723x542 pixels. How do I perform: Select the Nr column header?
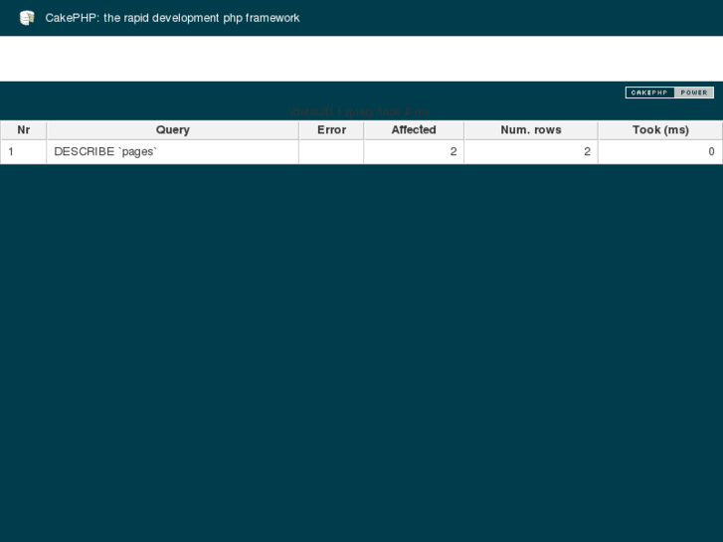point(24,130)
